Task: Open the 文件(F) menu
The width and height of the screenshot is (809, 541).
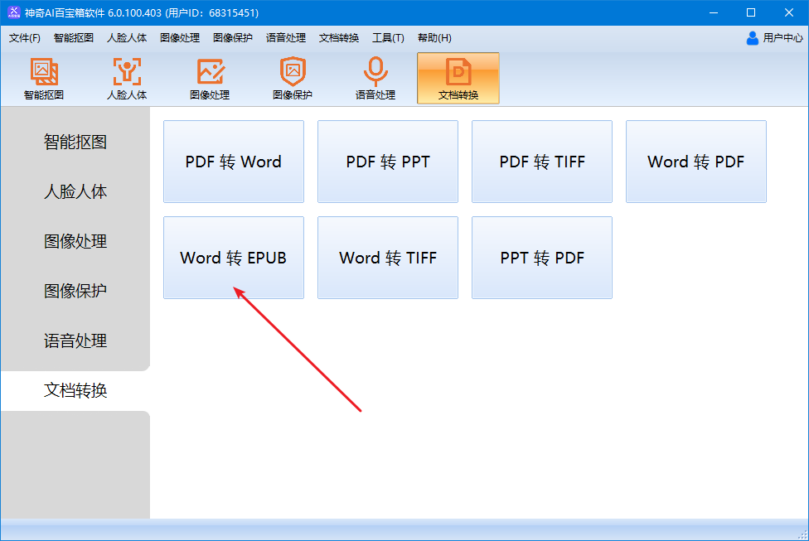Action: pos(25,37)
